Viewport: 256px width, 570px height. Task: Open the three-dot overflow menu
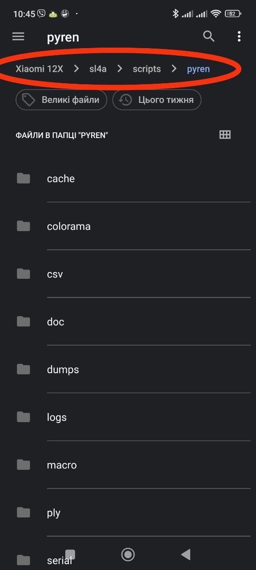239,37
